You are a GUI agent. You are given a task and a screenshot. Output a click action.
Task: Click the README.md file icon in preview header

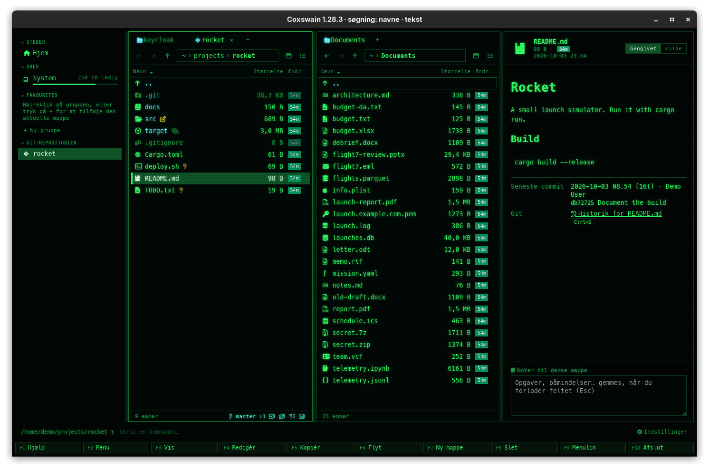pos(520,48)
